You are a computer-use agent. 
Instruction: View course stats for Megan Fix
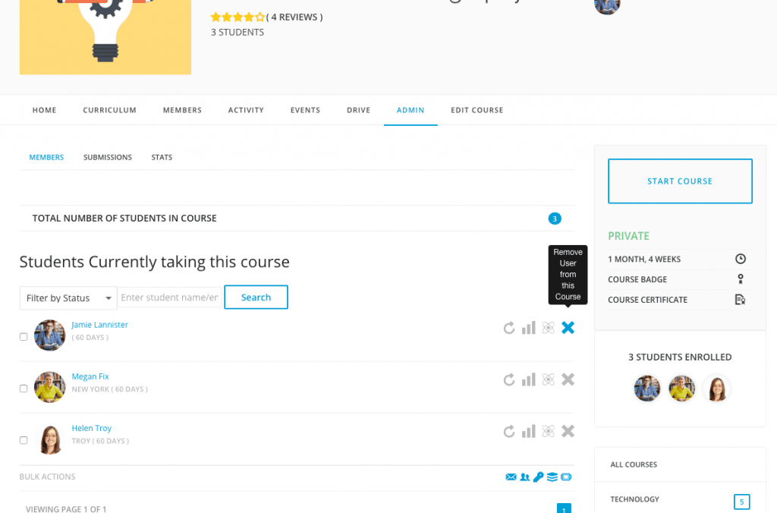coord(529,379)
